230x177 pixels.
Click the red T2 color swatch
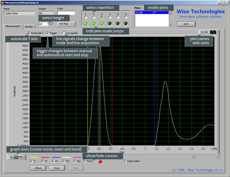pos(45,157)
